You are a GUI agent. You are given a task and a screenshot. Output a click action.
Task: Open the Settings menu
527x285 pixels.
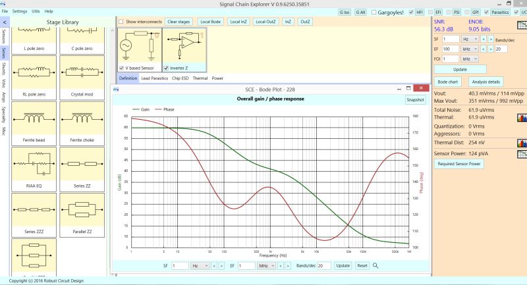(20, 11)
